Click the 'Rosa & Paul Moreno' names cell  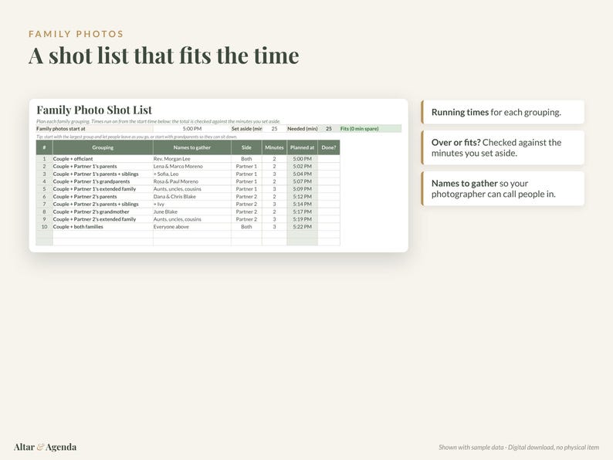(x=192, y=181)
